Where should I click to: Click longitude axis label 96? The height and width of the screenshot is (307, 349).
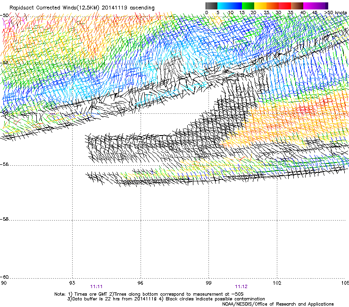(141, 283)
